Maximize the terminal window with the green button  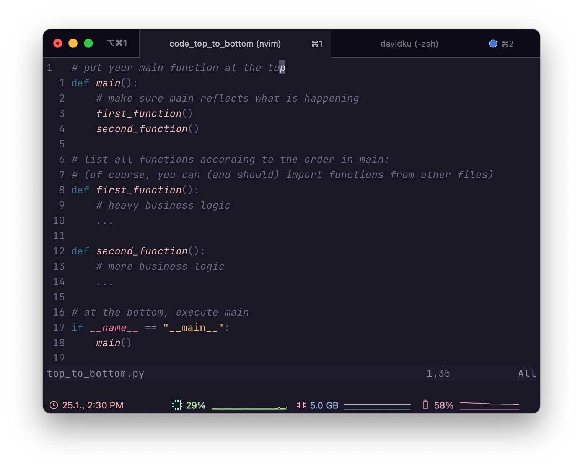click(x=88, y=43)
